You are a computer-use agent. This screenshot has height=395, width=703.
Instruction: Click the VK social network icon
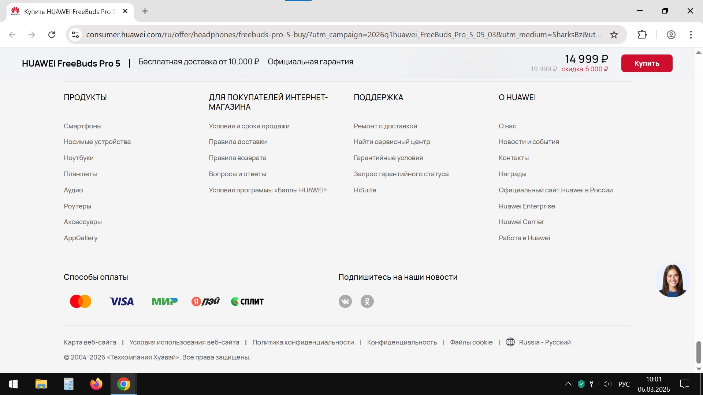pos(345,301)
